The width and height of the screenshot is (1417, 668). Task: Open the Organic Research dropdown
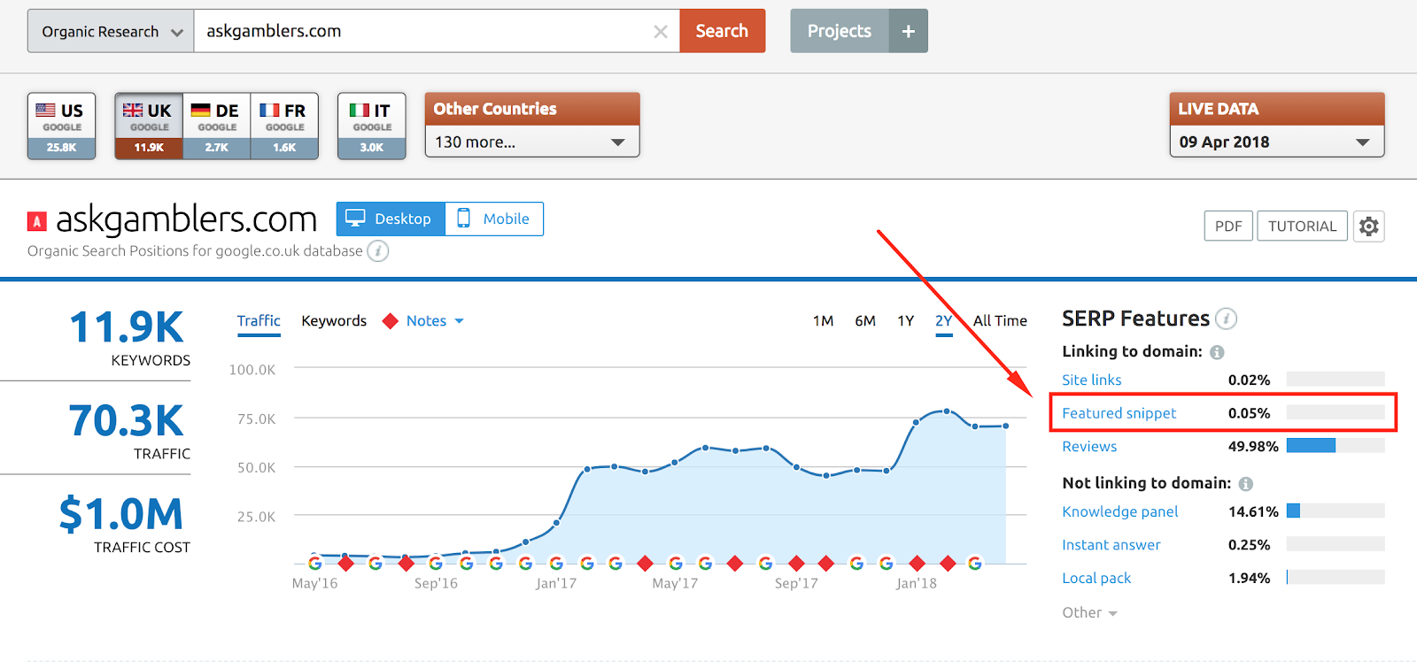point(111,31)
